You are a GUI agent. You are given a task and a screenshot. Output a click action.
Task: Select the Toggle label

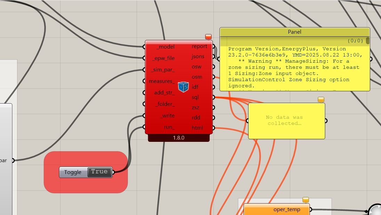pos(73,172)
